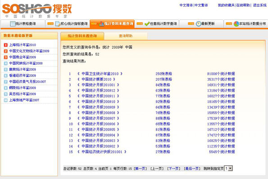Click the green checkmark icon beside 任意统计数字查询
This screenshot has height=179, width=268.
coord(147,24)
